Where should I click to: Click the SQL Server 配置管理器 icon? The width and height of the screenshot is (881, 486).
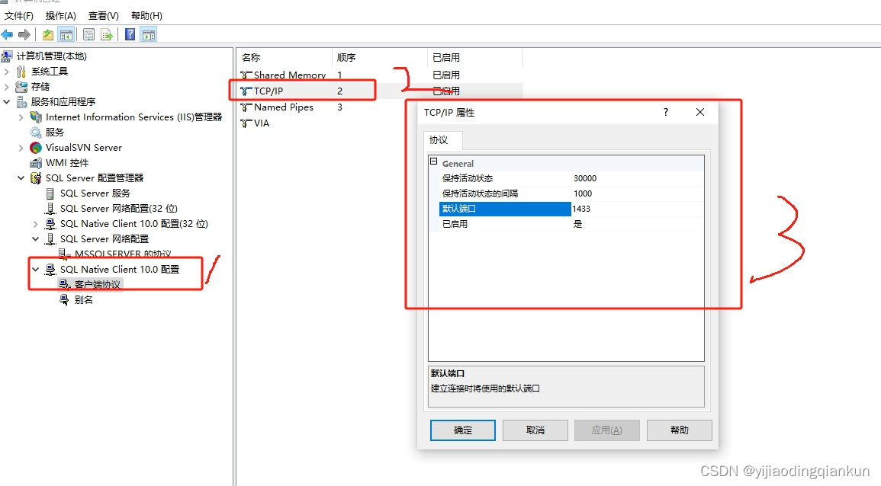[x=36, y=178]
